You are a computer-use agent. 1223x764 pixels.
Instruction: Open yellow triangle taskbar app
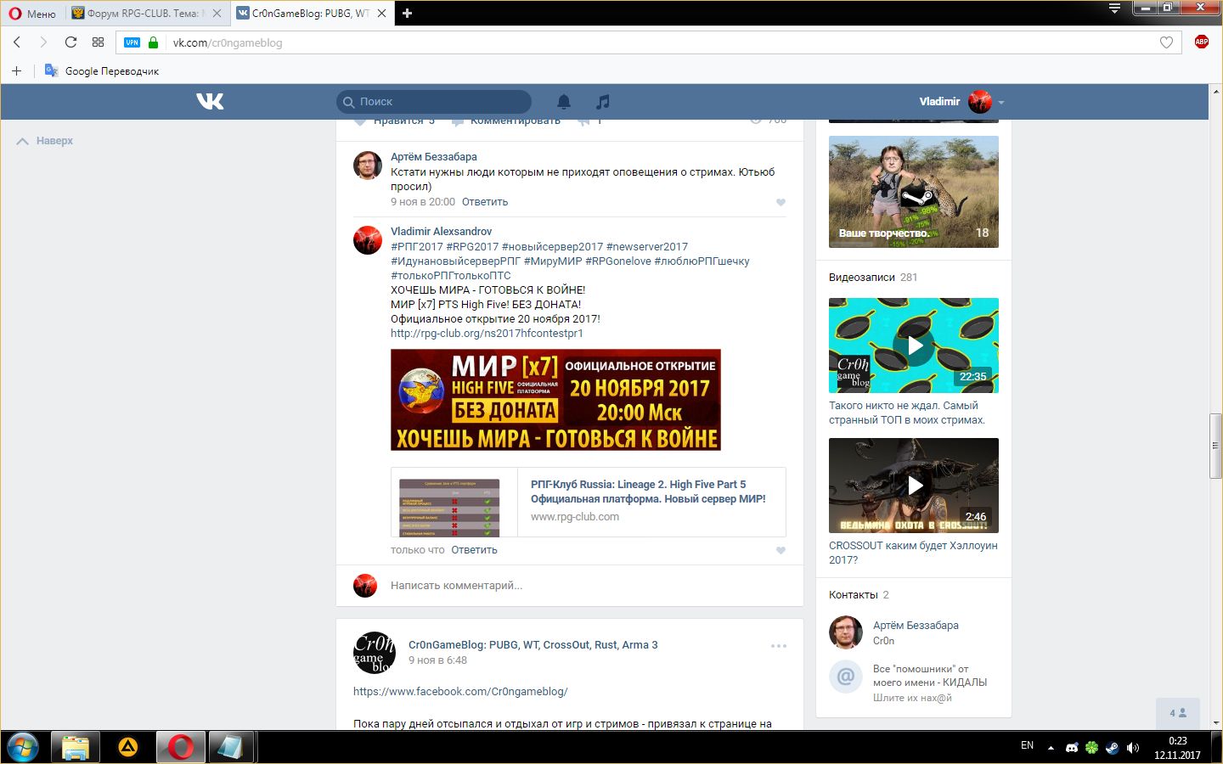(128, 747)
